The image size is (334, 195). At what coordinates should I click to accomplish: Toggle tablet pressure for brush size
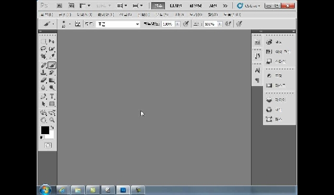tap(239, 24)
